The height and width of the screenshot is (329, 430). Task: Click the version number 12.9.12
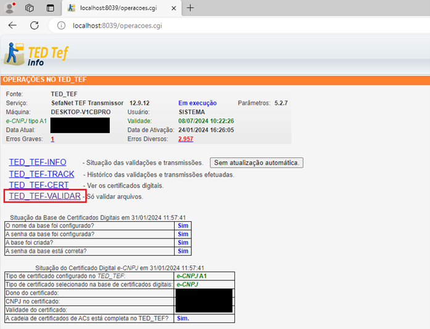[139, 103]
